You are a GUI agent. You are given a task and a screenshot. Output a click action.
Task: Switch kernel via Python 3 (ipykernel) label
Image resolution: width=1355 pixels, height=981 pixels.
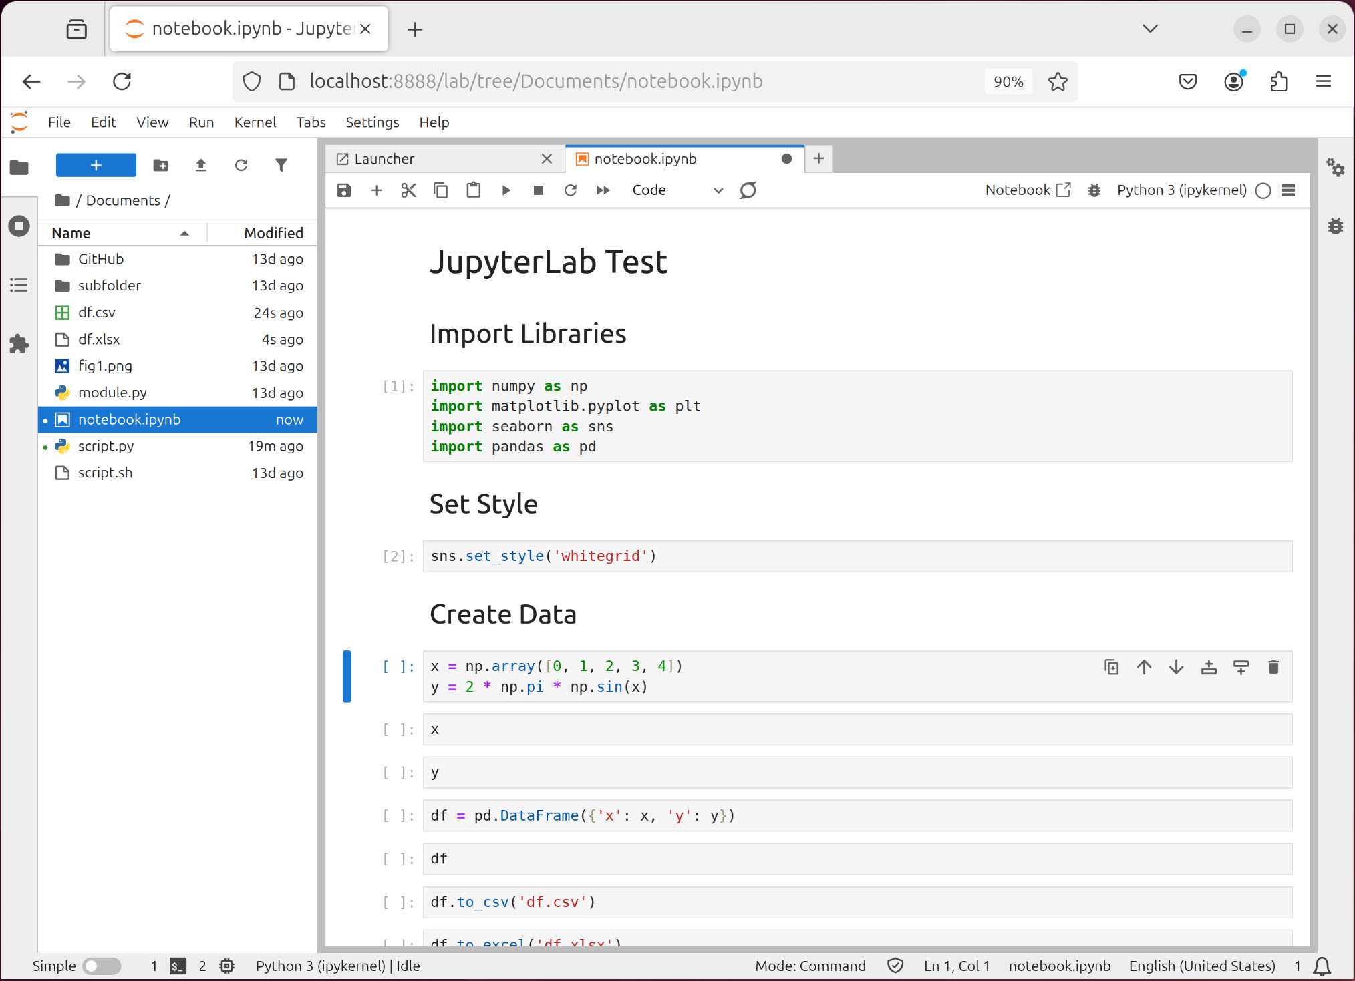(1182, 190)
